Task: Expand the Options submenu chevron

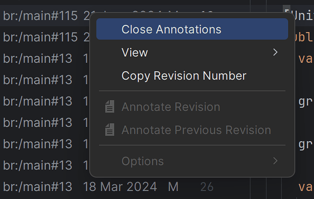Action: pos(275,161)
